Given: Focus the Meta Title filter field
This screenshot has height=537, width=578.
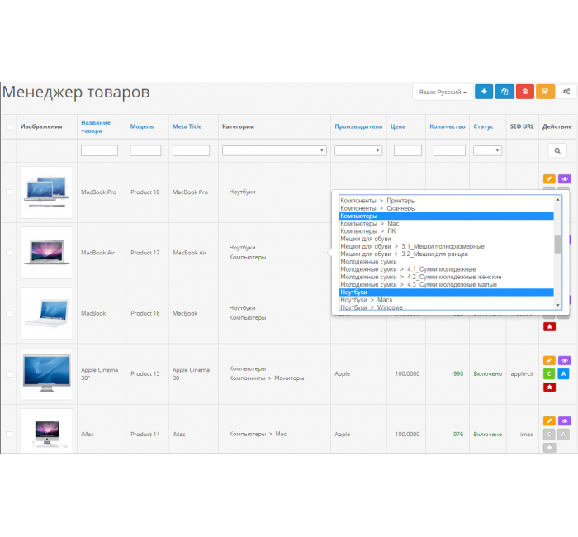Looking at the screenshot, I should [x=191, y=150].
